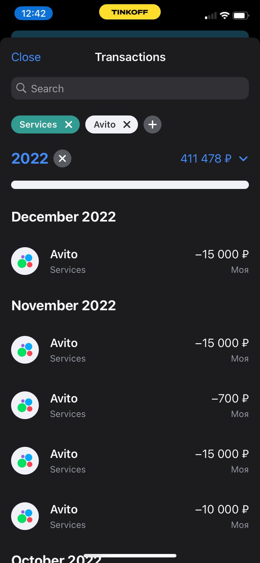Open the −10 000 ₽ Avito transaction amount

pos(222,510)
